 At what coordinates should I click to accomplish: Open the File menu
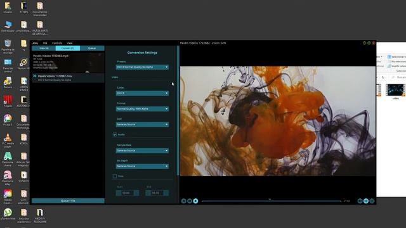tap(45, 43)
